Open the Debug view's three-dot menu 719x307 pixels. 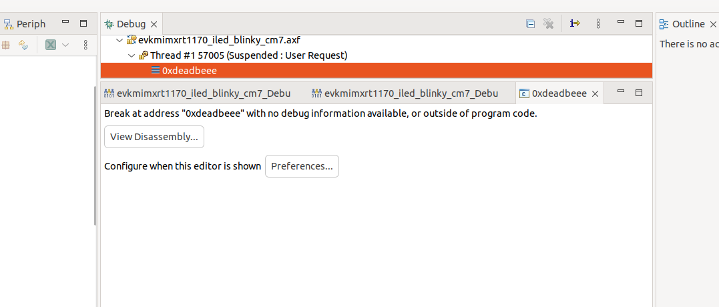598,24
